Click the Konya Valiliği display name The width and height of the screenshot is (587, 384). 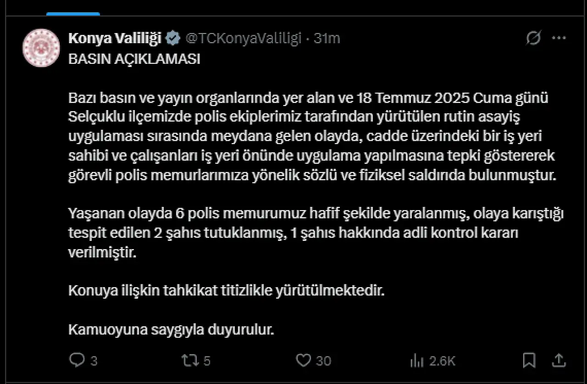[x=115, y=39]
